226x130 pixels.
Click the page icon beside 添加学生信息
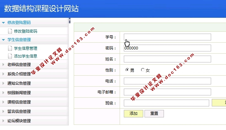click(x=10, y=56)
